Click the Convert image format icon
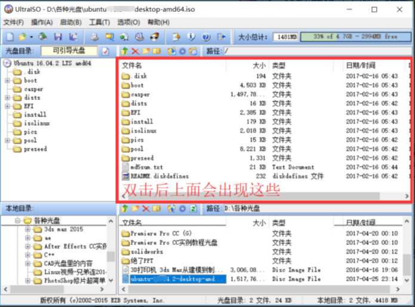Viewport: 415px width, 307px height. click(109, 37)
